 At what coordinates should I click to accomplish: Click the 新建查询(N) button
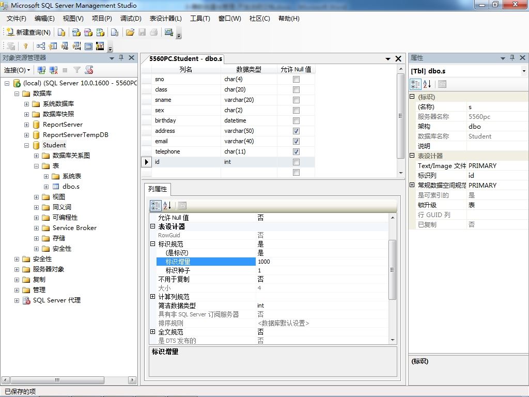pos(28,33)
